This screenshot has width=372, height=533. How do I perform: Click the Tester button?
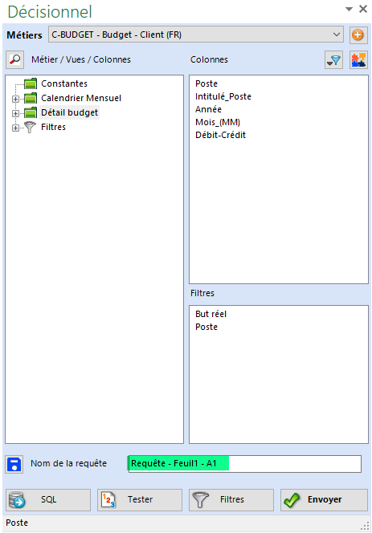click(140, 499)
